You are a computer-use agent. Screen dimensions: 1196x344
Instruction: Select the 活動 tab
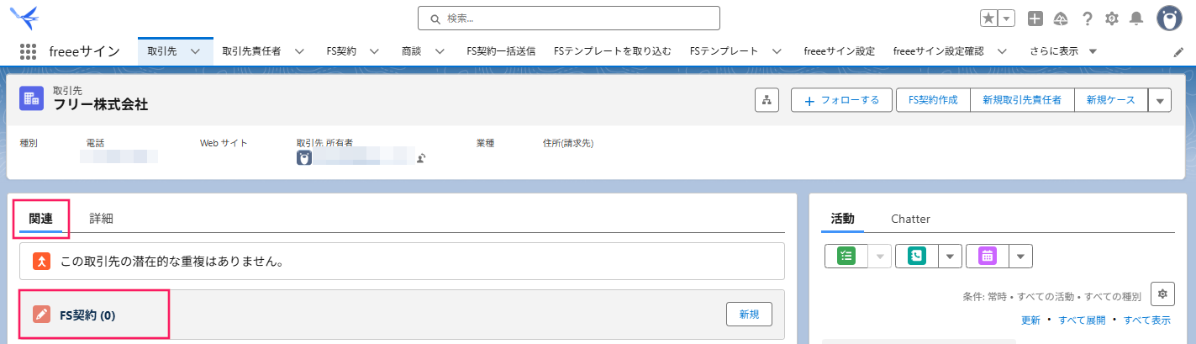point(842,219)
